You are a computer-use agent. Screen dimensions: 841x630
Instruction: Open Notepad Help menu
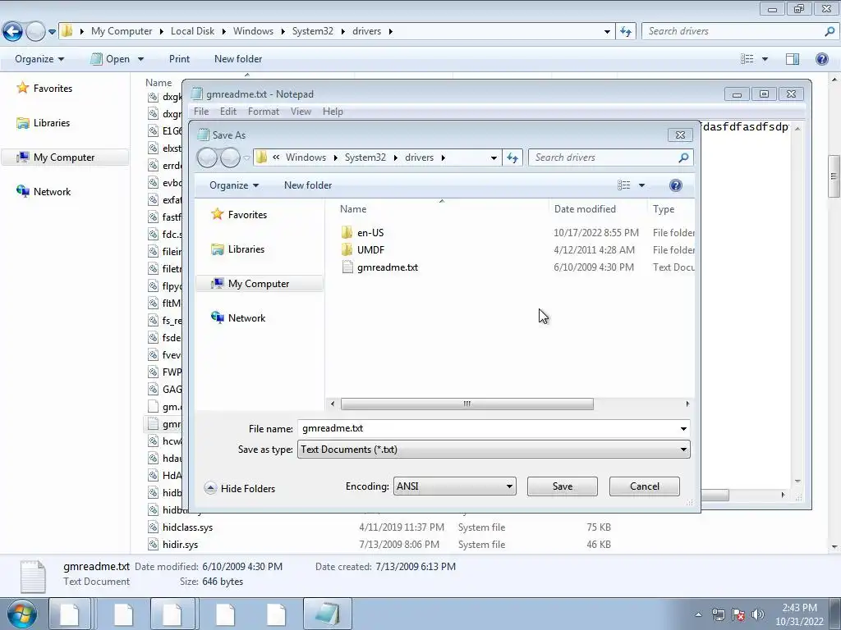[333, 112]
